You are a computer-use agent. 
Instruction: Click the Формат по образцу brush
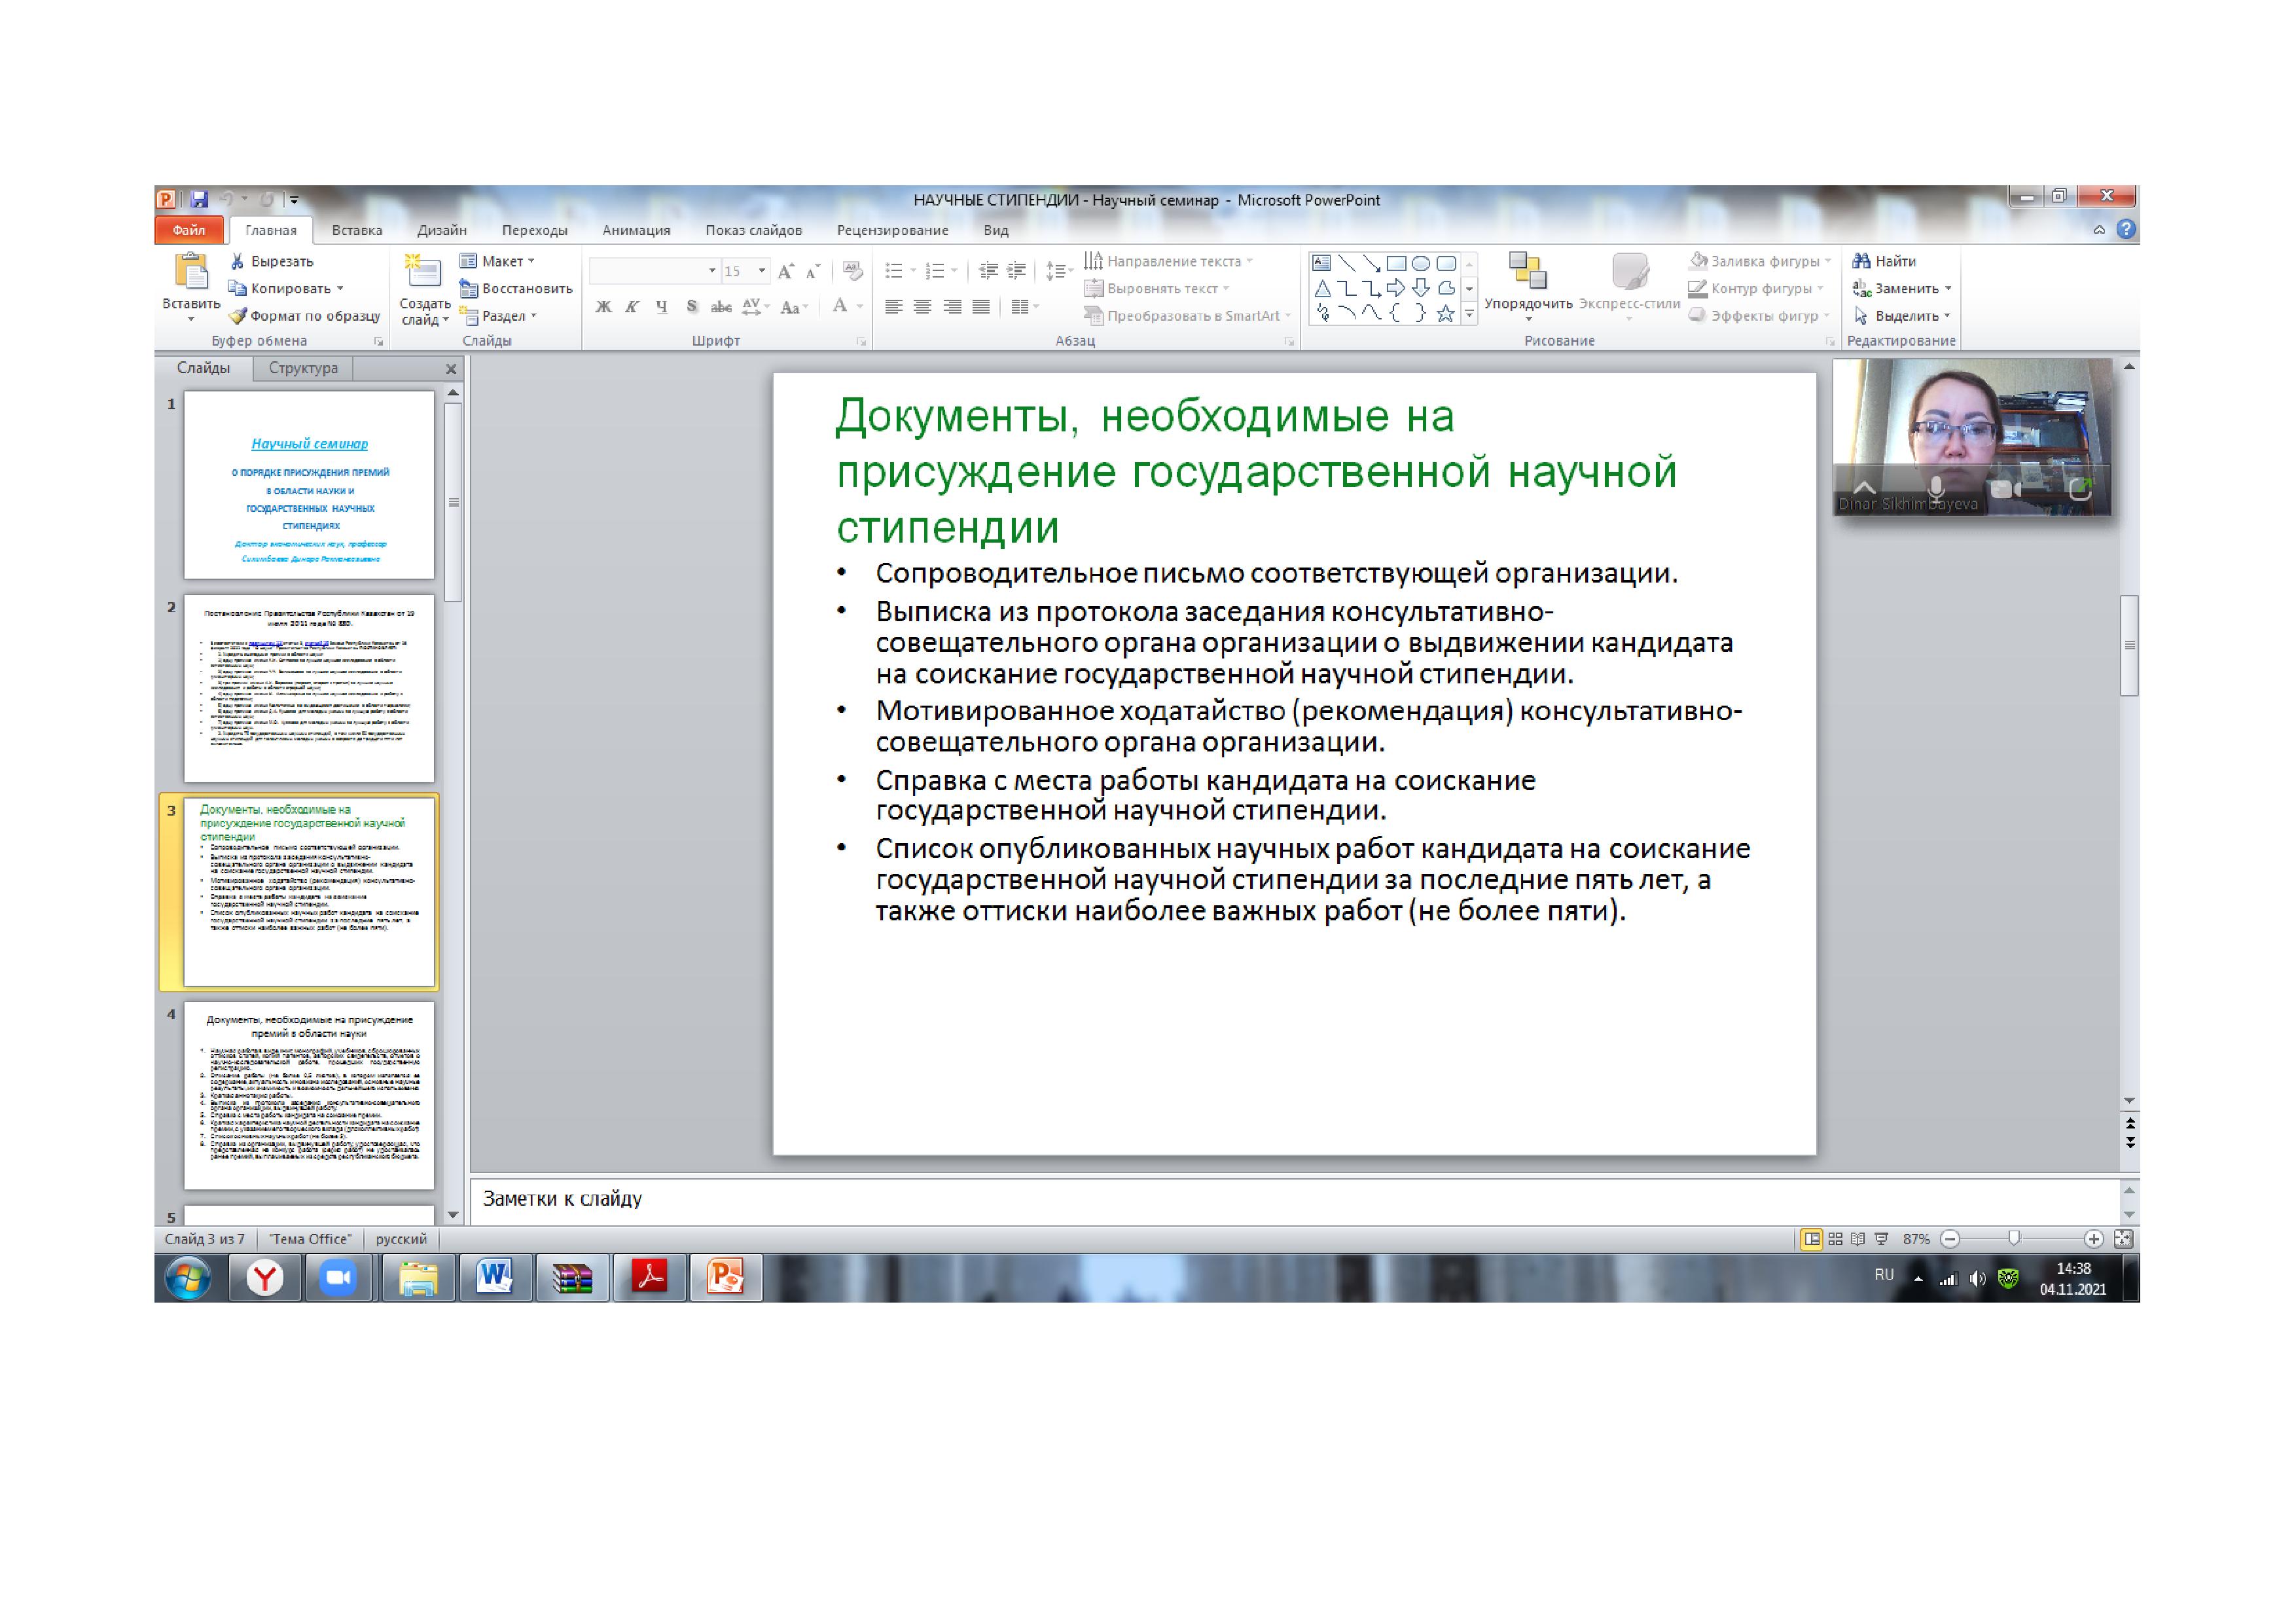coord(238,316)
